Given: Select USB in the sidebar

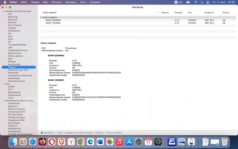Looking at the screenshot, I should pos(10,48).
